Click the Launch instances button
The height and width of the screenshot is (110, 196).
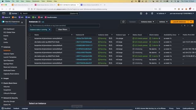(x=179, y=22)
